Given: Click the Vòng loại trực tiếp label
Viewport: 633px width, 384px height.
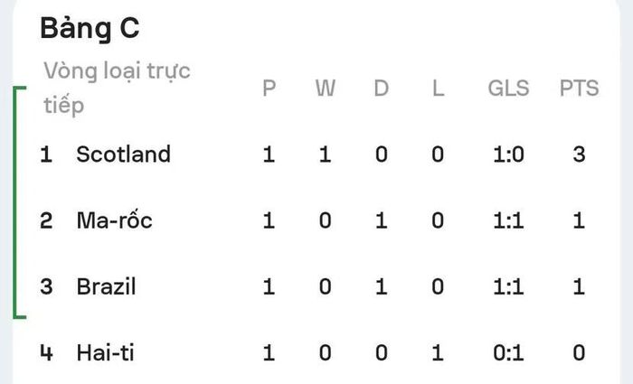Looking at the screenshot, I should click(117, 89).
